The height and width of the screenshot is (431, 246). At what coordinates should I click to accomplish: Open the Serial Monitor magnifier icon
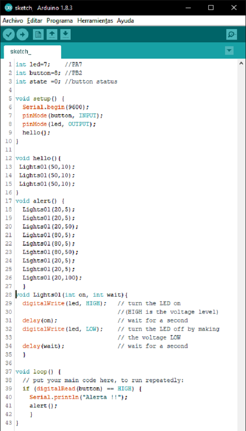tap(231, 35)
